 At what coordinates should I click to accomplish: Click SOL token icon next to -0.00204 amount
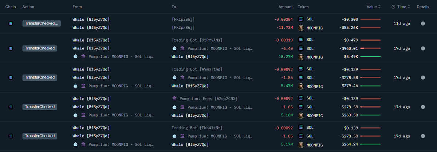point(301,19)
